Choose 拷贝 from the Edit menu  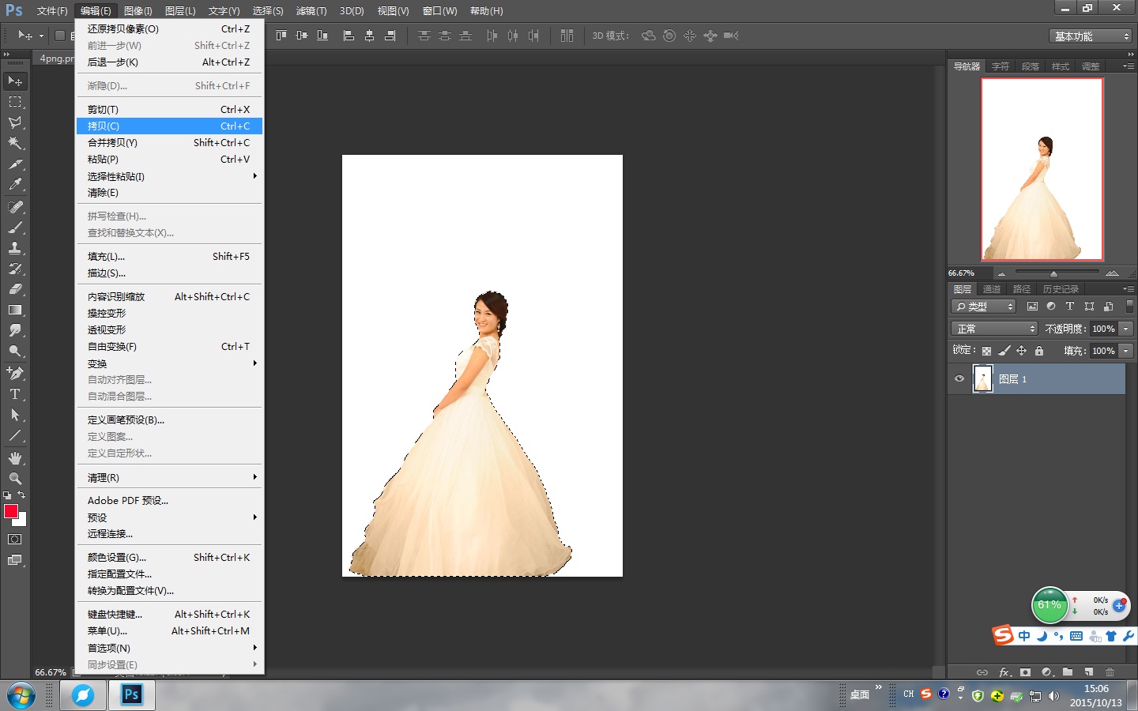tap(170, 126)
